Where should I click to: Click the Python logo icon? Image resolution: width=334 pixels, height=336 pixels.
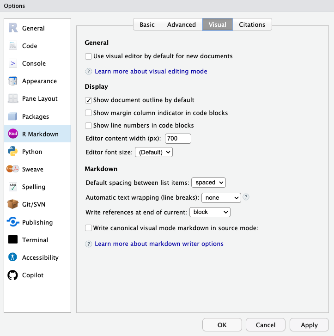coord(13,152)
